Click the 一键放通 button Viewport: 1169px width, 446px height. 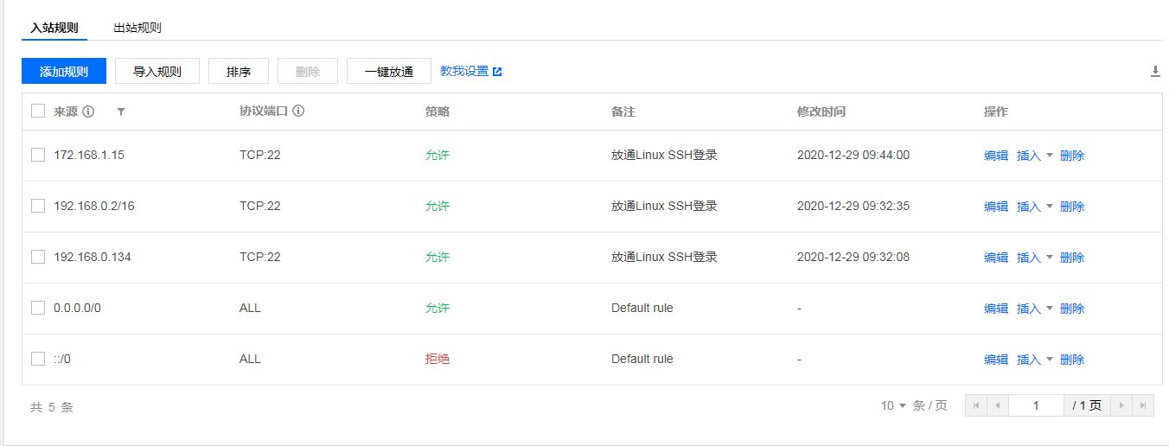tap(389, 72)
